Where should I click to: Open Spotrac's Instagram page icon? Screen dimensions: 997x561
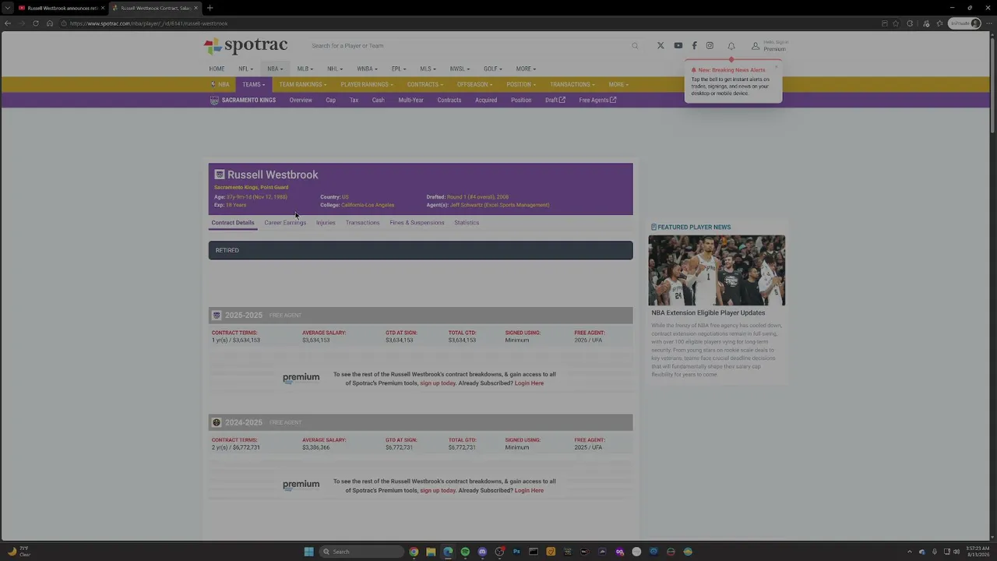point(710,46)
